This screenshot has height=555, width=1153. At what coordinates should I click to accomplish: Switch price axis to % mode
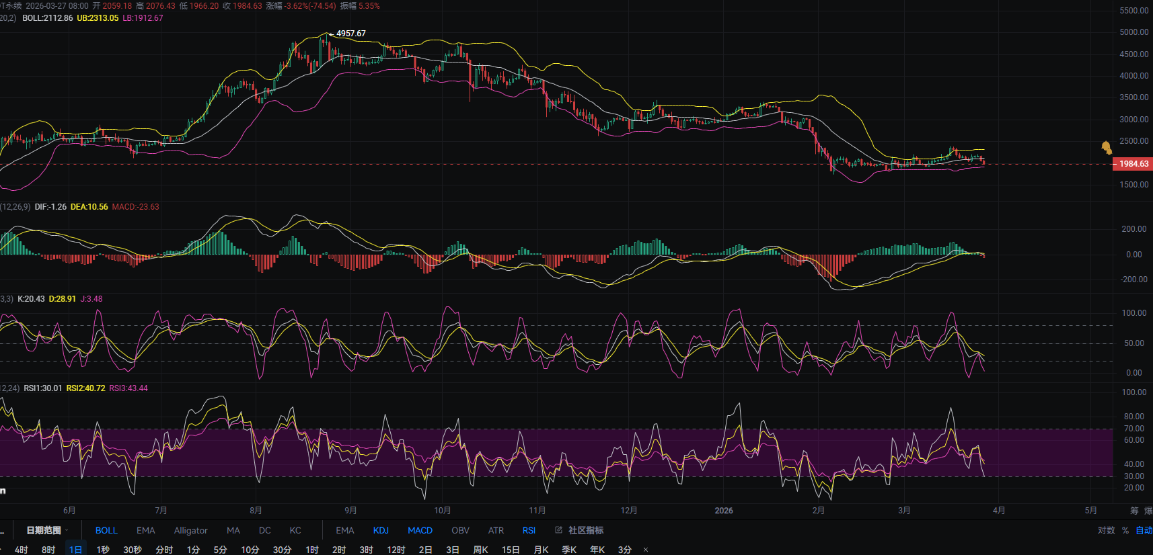(x=1125, y=530)
